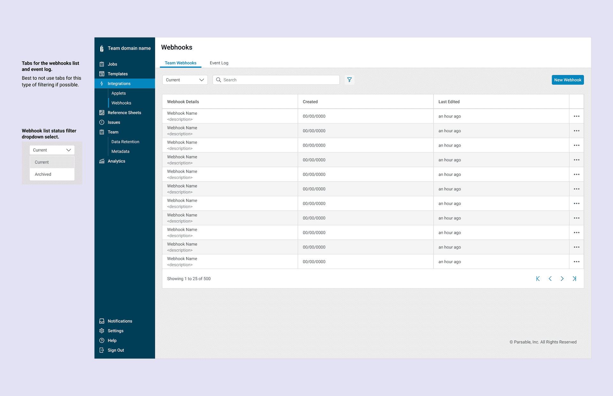Image resolution: width=613 pixels, height=396 pixels.
Task: Switch to the Team Webhooks tab
Action: [x=180, y=63]
